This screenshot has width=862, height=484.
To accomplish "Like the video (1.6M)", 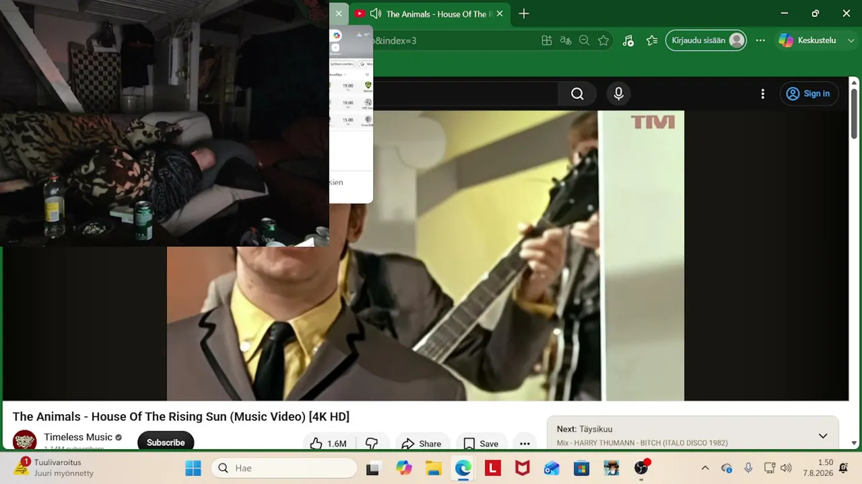I will point(328,444).
